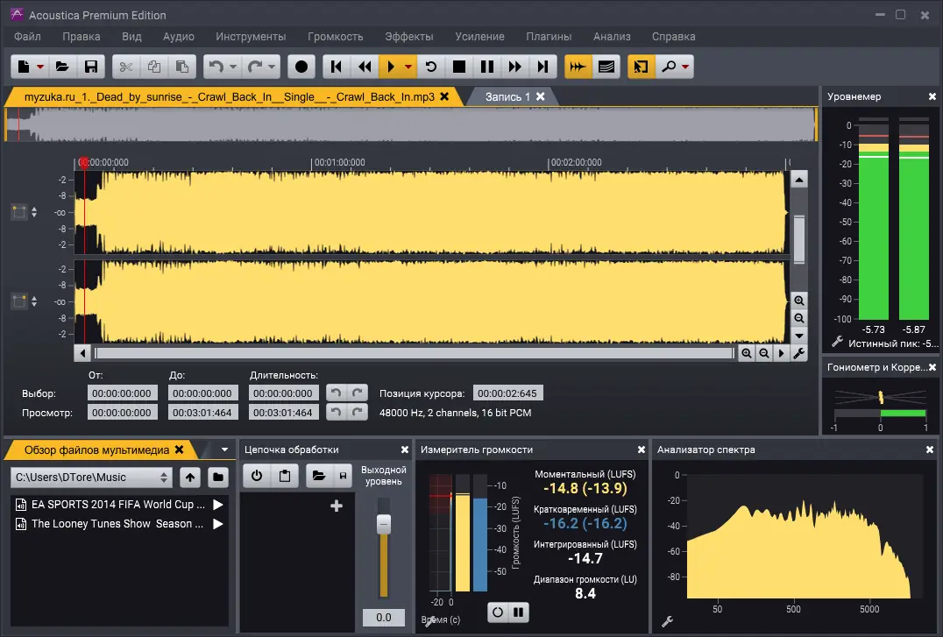Toggle top channel selection icon
The width and height of the screenshot is (943, 637).
19,212
